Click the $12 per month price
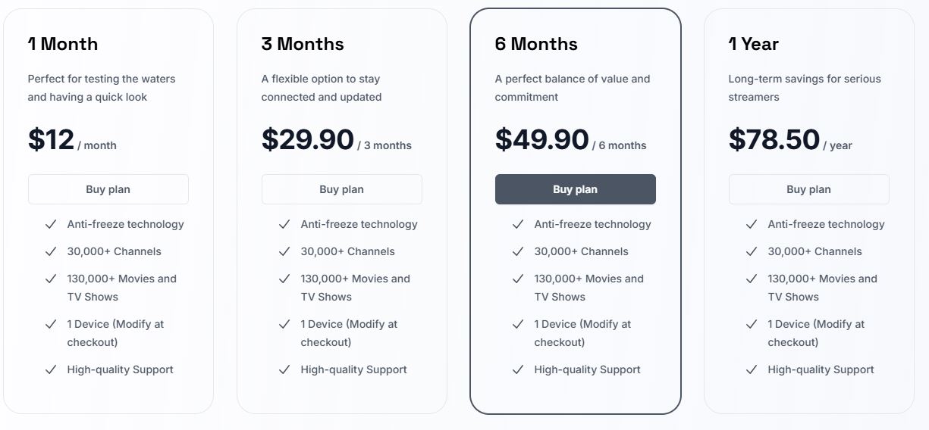 (52, 140)
